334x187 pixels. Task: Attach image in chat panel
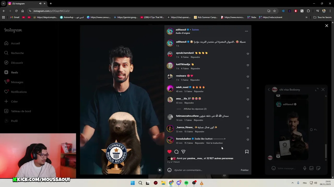click(311, 168)
